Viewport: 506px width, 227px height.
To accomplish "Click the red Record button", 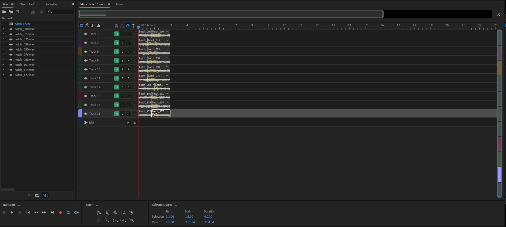I will pyautogui.click(x=60, y=212).
